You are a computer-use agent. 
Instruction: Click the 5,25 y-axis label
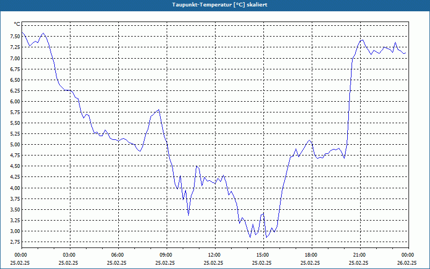pyautogui.click(x=15, y=133)
